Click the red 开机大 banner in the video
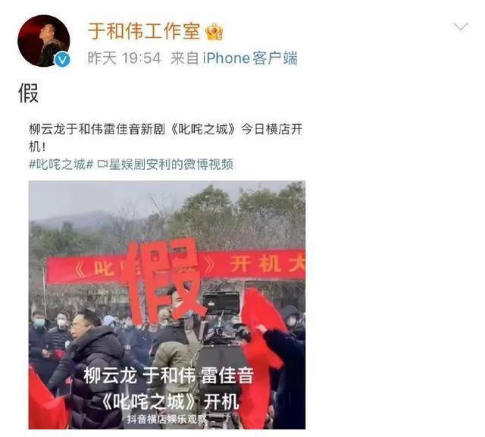Screen dimensions: 485x437 [268, 265]
